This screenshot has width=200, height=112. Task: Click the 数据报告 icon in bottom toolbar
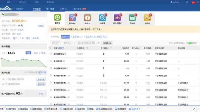[x=19, y=109]
